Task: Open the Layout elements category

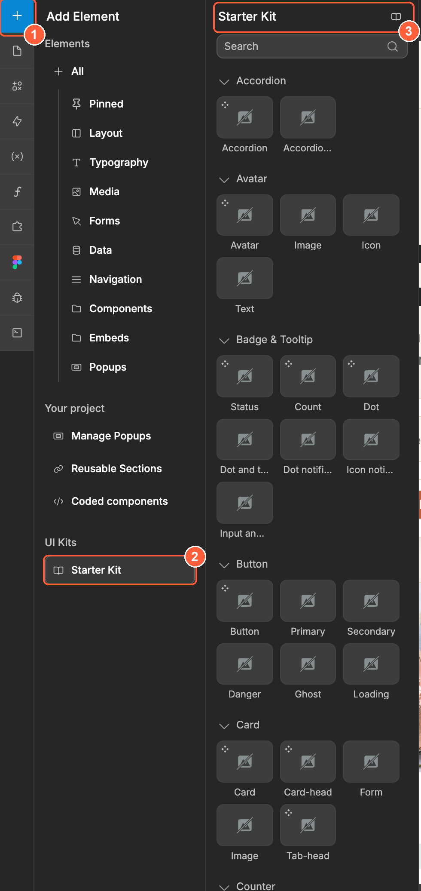Action: pyautogui.click(x=97, y=133)
